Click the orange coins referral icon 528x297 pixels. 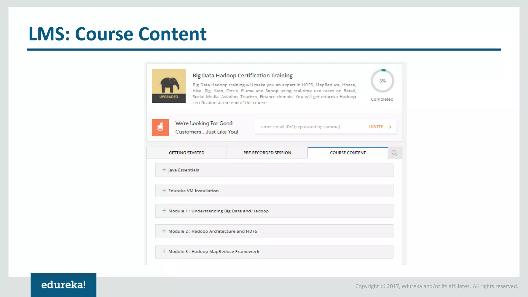(160, 127)
